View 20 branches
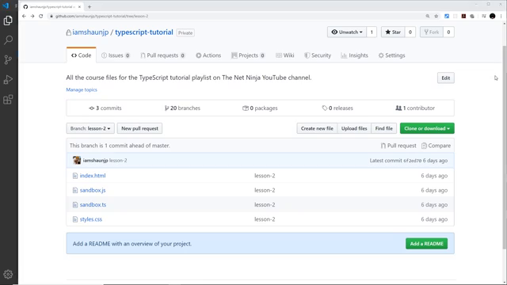 point(182,108)
